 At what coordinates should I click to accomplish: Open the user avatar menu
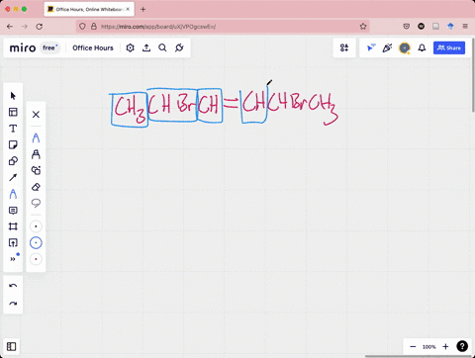(x=405, y=48)
